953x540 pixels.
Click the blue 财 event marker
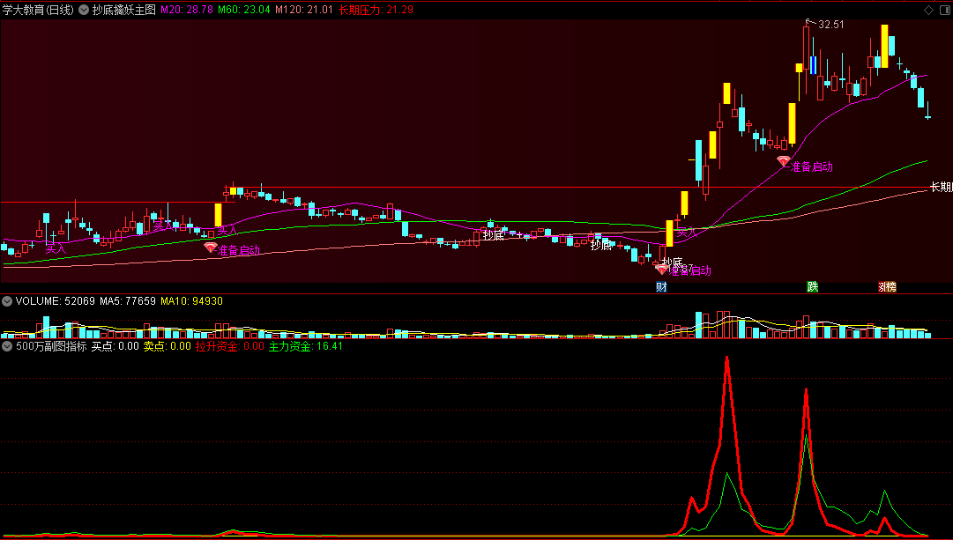pyautogui.click(x=661, y=286)
